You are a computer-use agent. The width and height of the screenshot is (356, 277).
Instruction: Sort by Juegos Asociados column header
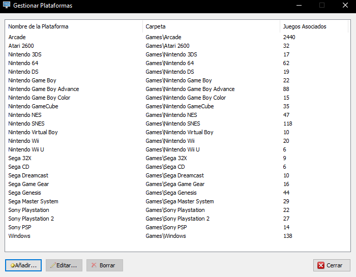(314, 26)
